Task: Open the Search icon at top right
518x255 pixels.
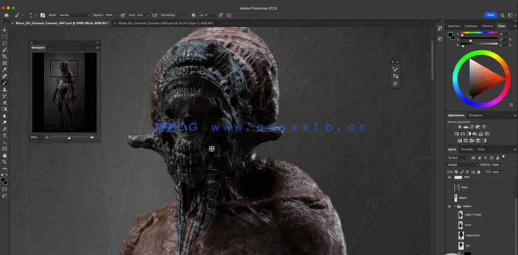Action: [x=502, y=15]
